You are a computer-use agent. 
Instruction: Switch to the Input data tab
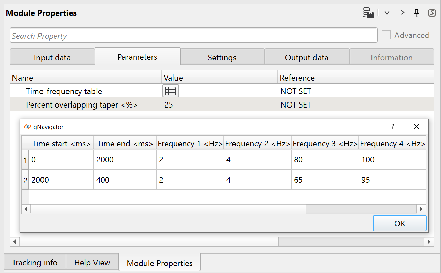(52, 58)
